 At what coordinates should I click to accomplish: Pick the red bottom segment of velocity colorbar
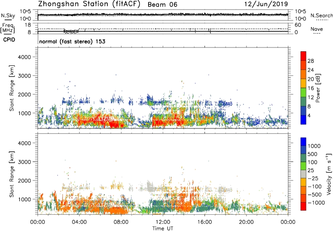pos(303,206)
